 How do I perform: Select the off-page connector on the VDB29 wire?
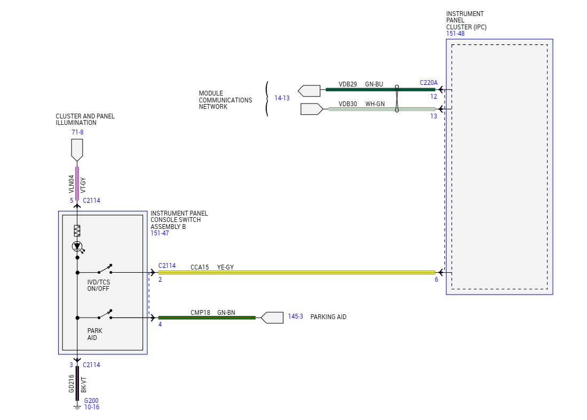click(x=309, y=90)
